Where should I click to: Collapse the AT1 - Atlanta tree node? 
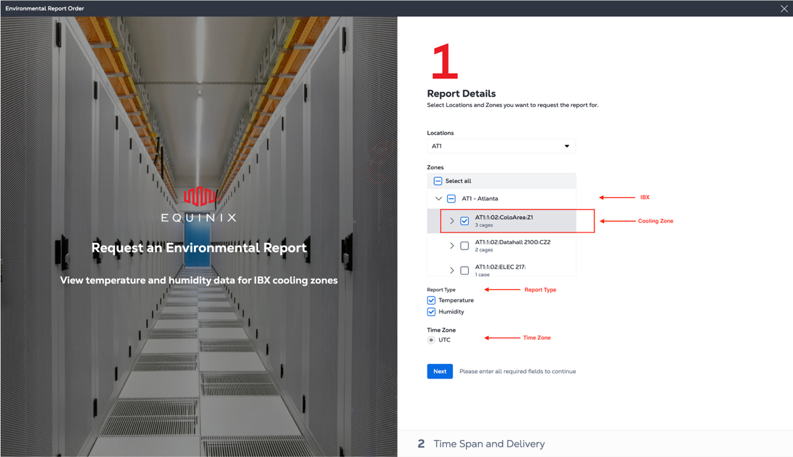click(x=439, y=199)
